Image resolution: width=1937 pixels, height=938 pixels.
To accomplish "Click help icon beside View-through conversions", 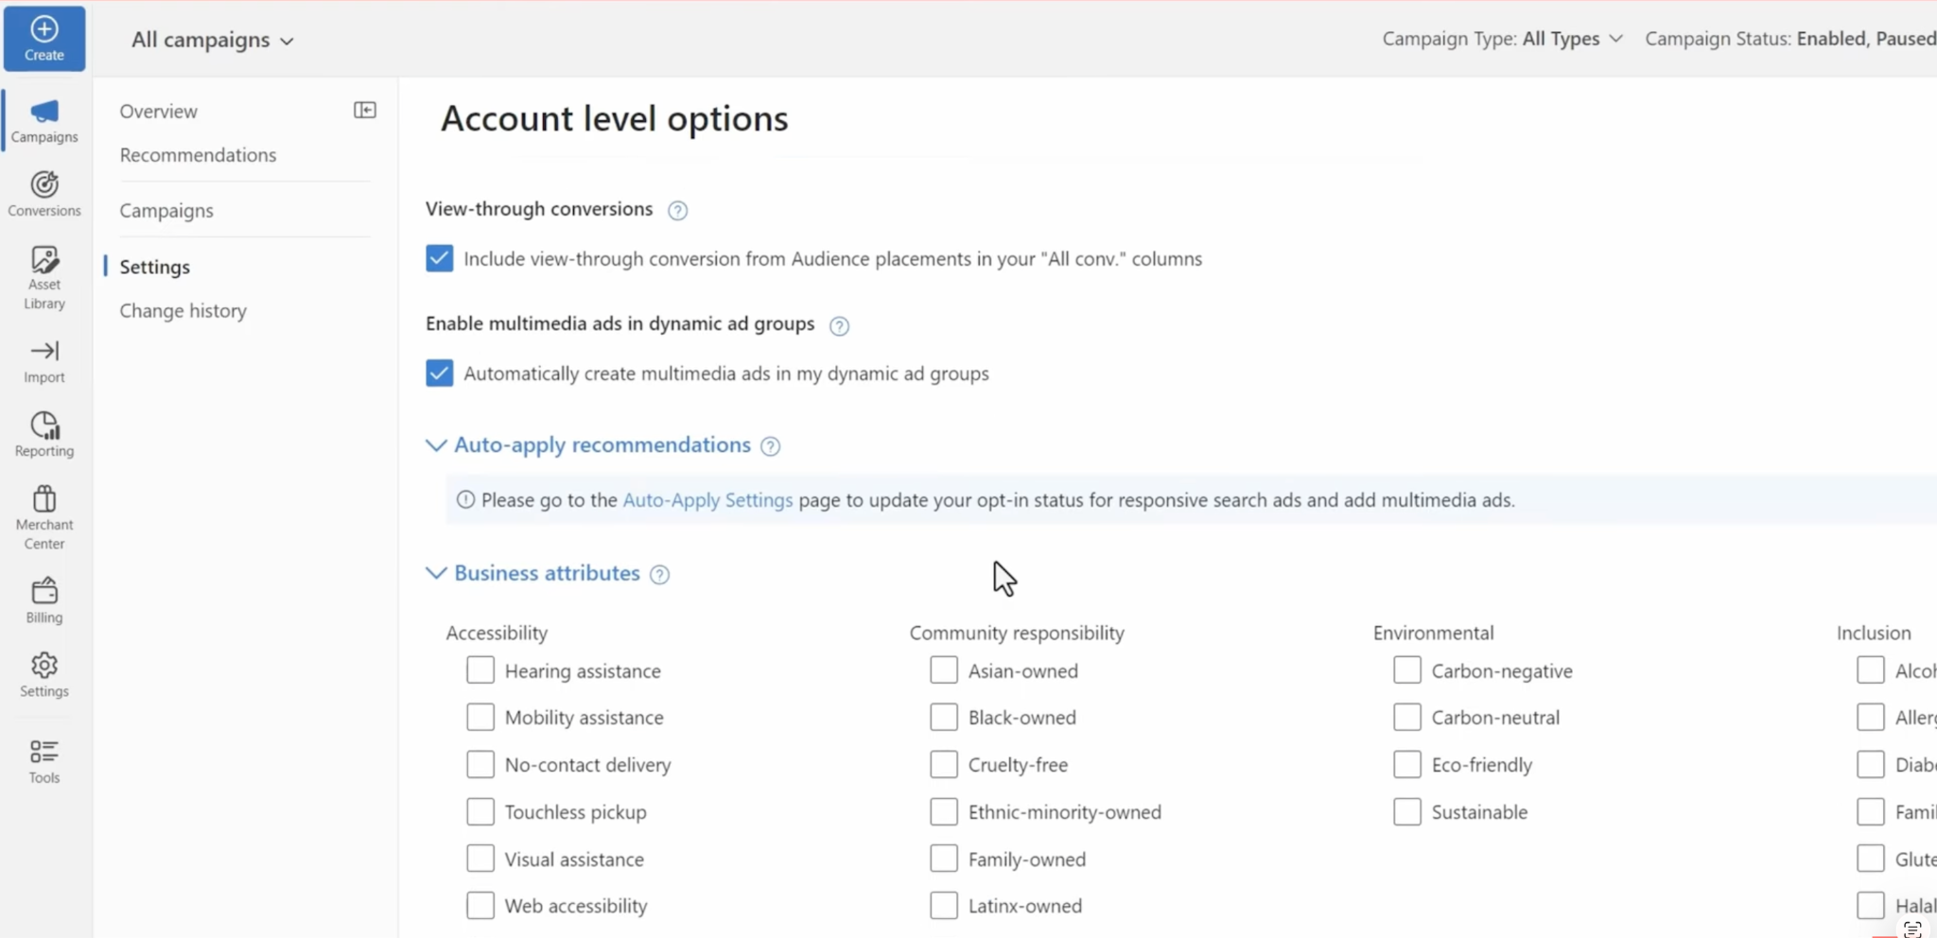I will [x=677, y=211].
